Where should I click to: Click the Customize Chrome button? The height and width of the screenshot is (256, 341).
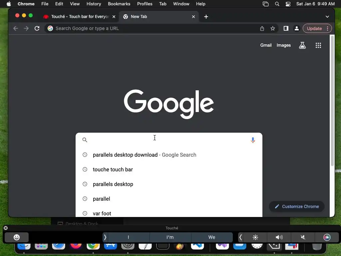pyautogui.click(x=297, y=207)
